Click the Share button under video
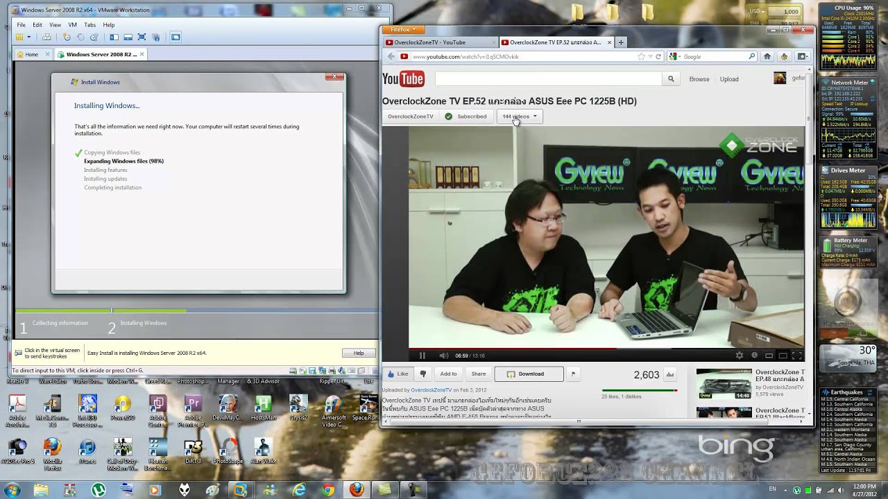Viewport: 888px width, 499px height. click(479, 374)
